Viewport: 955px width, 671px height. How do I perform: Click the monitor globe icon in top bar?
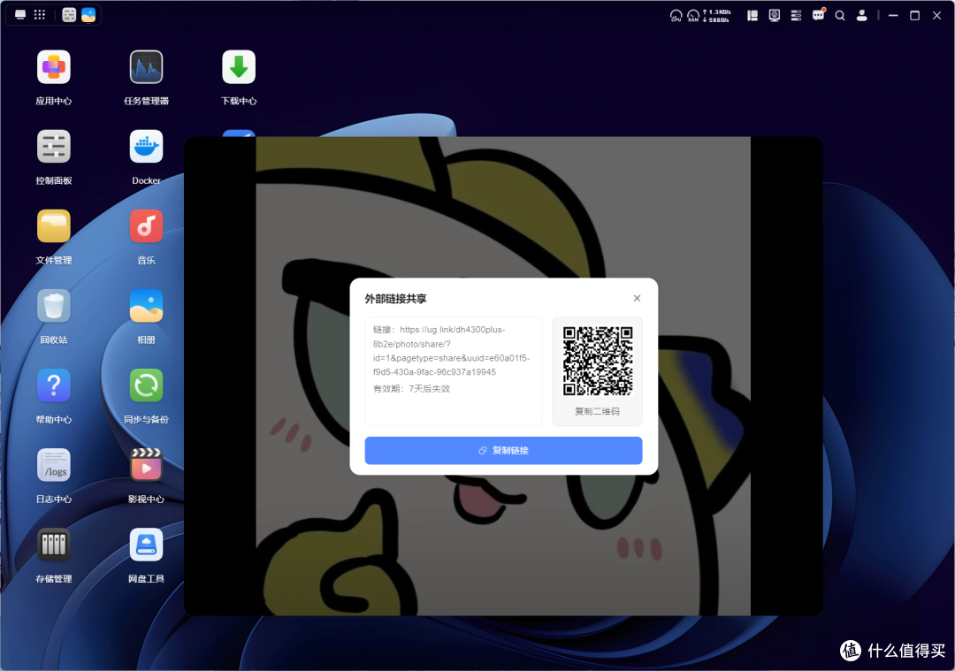[x=774, y=16]
